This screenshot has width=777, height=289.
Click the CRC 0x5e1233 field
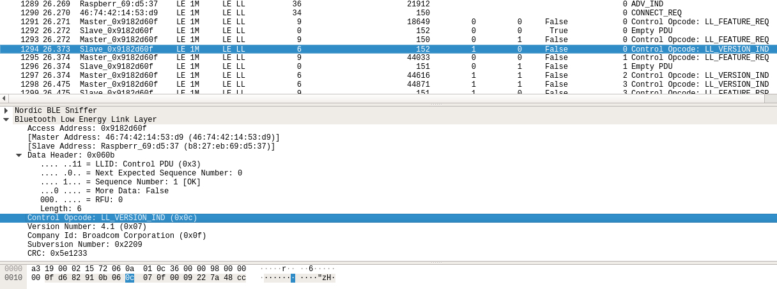point(57,254)
